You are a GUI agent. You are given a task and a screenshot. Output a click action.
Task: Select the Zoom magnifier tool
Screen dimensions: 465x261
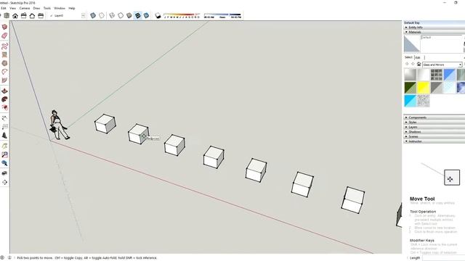[x=4, y=154]
